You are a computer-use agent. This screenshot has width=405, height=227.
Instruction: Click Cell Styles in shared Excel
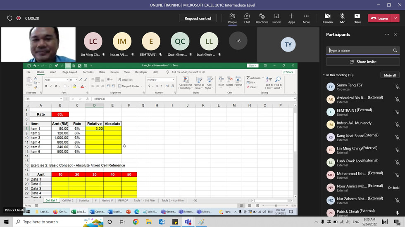tap(209, 83)
